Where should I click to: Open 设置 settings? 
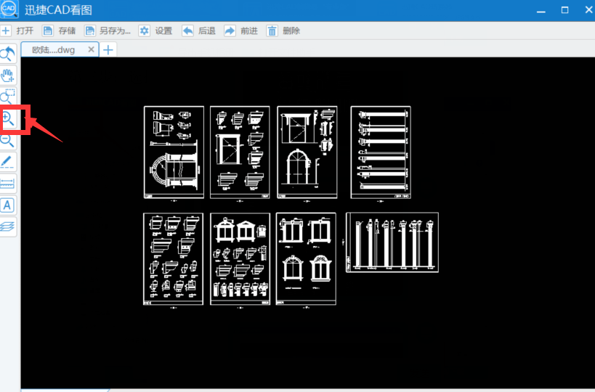[155, 30]
